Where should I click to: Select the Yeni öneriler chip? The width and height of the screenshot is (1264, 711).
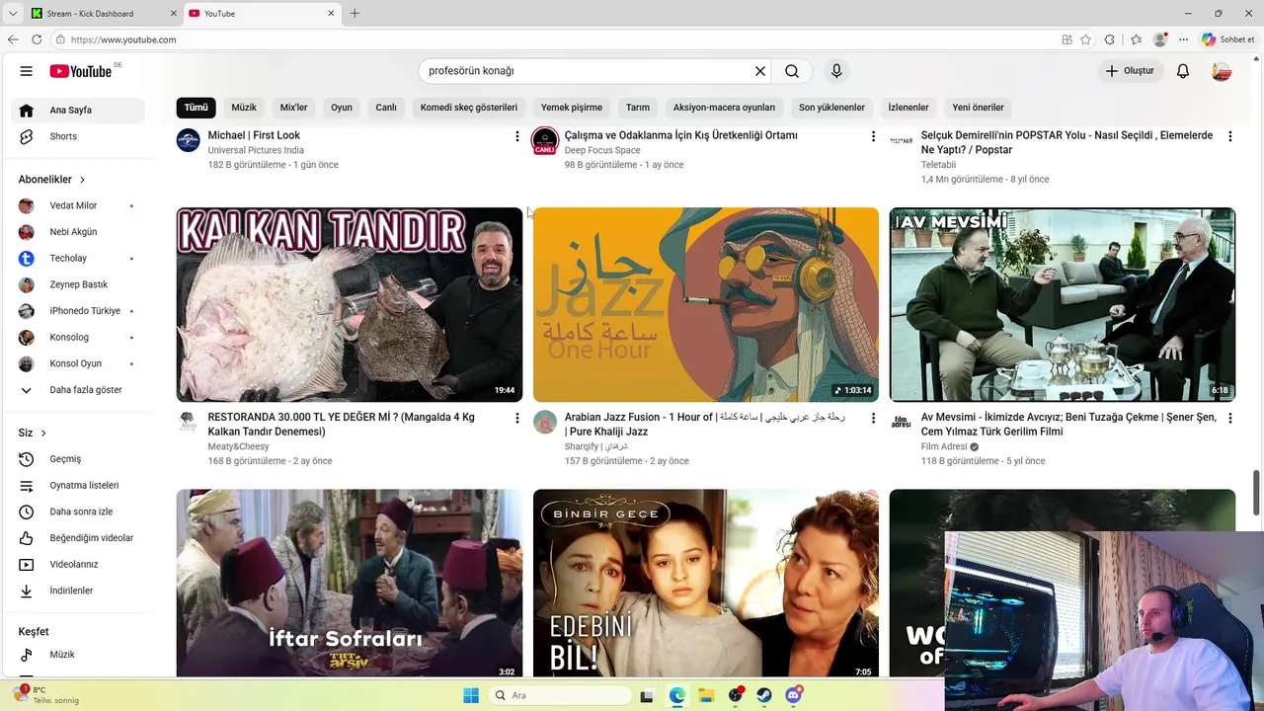point(978,108)
